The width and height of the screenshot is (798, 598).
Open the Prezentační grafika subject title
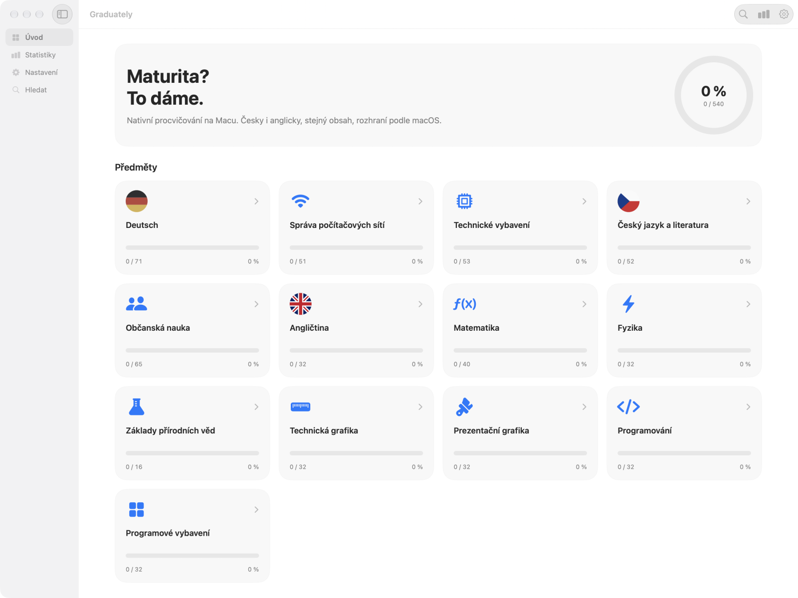click(491, 430)
